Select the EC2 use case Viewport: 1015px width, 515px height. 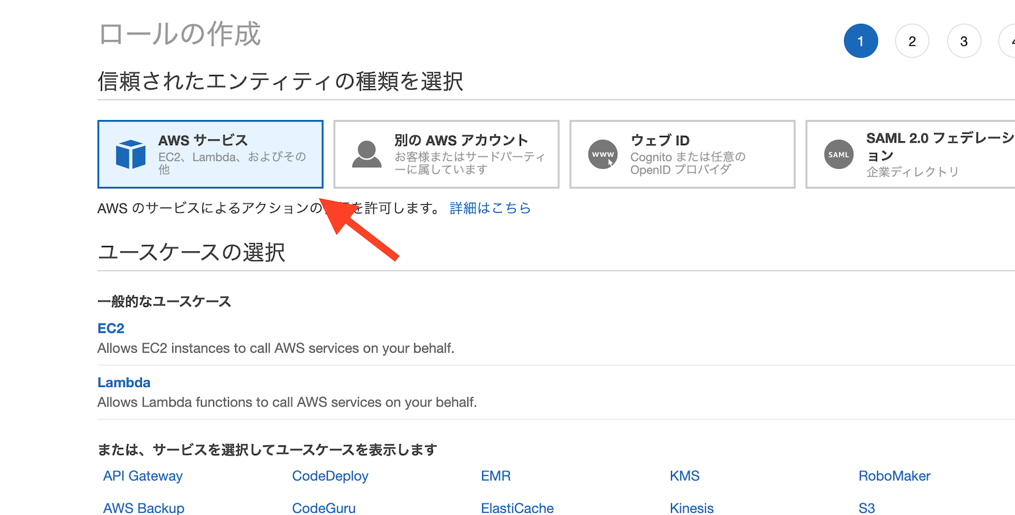click(x=111, y=328)
